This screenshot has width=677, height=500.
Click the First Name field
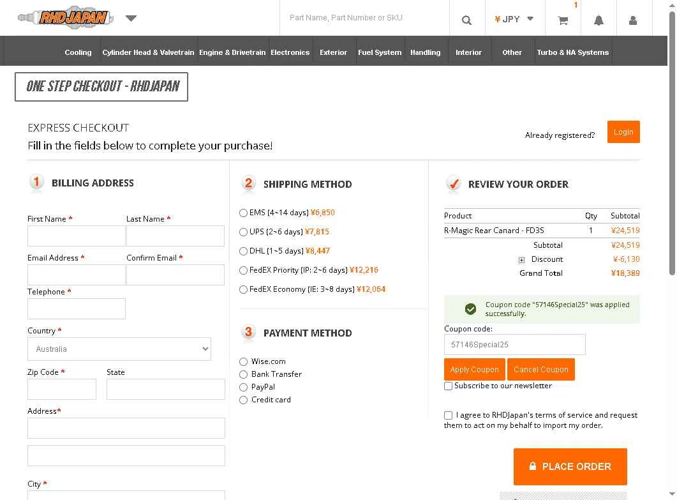[77, 236]
